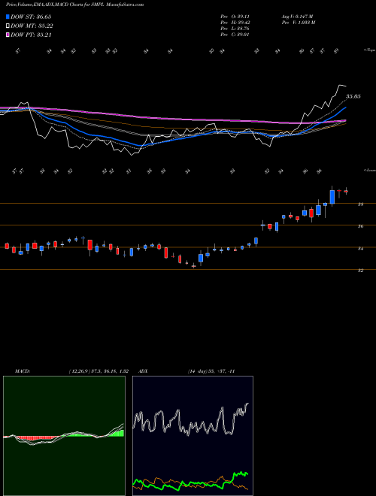Viewport: 376px width, 496px height.
Task: Open the dark blue ADX chart panel
Action: click(193, 436)
